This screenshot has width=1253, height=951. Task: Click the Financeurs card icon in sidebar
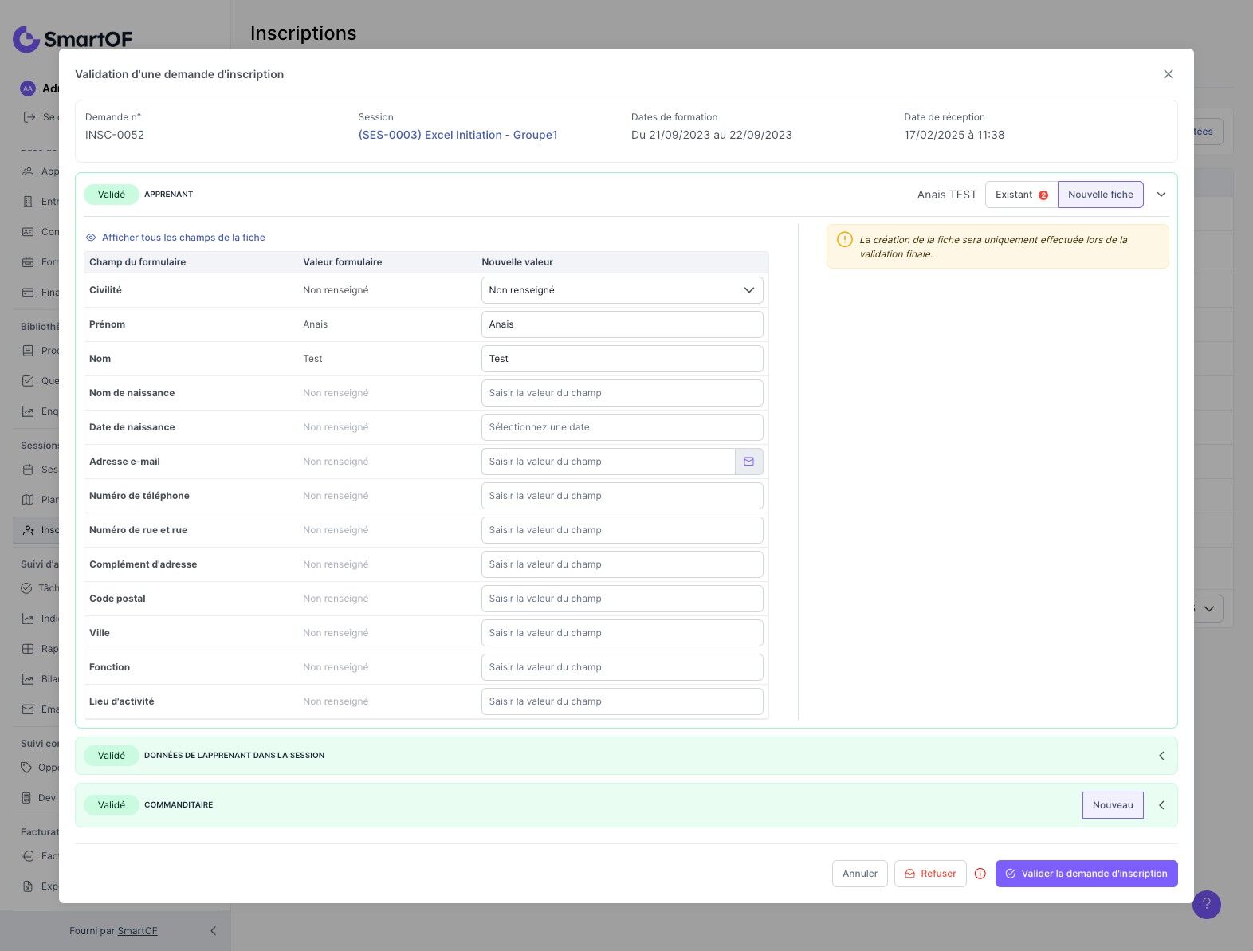pyautogui.click(x=28, y=293)
